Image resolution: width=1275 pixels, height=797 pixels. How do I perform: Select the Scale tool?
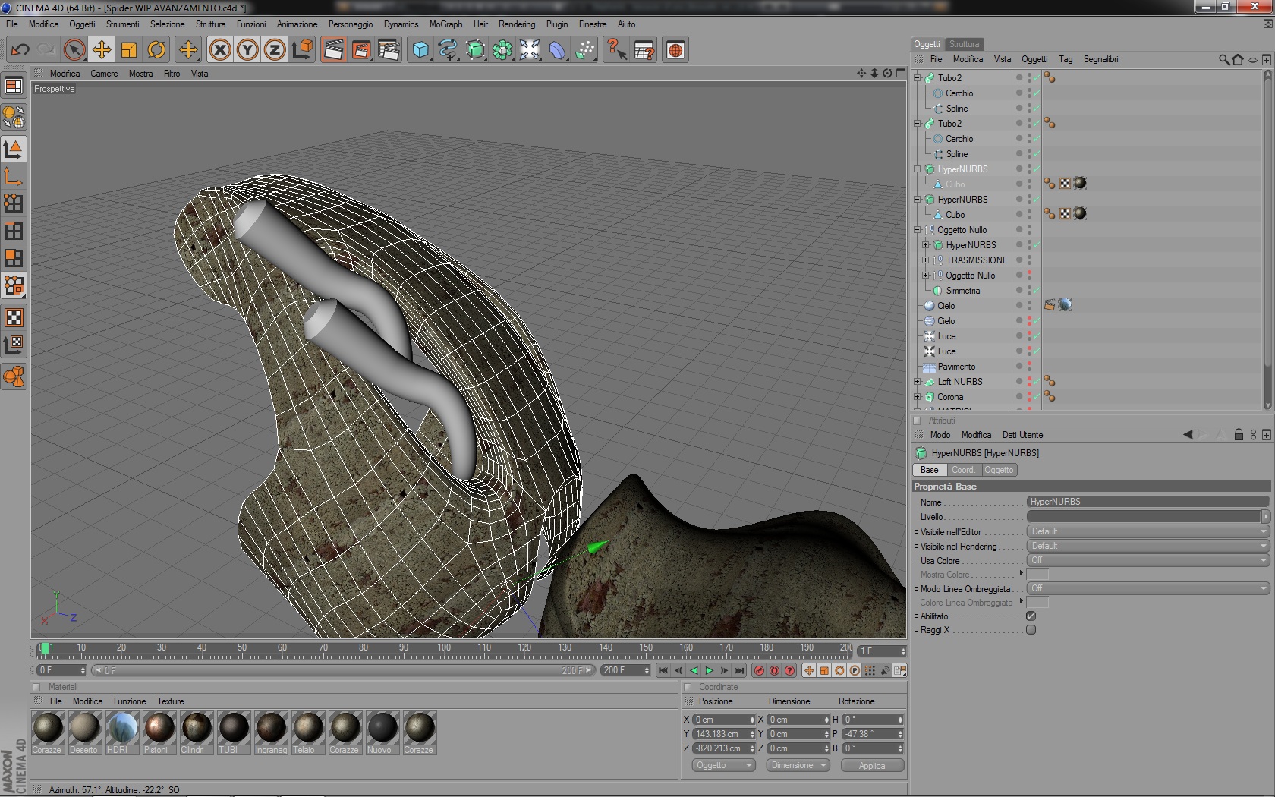tap(129, 51)
